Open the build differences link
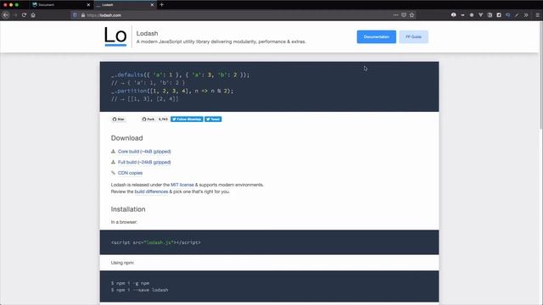Viewport: 543px width, 305px height. coord(151,191)
